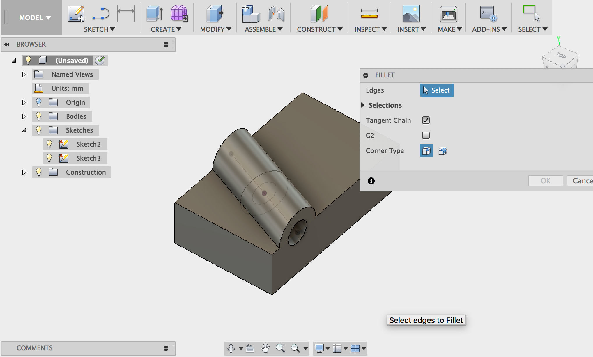
Task: Hide Sketch3 using its light bulb
Action: (x=49, y=158)
